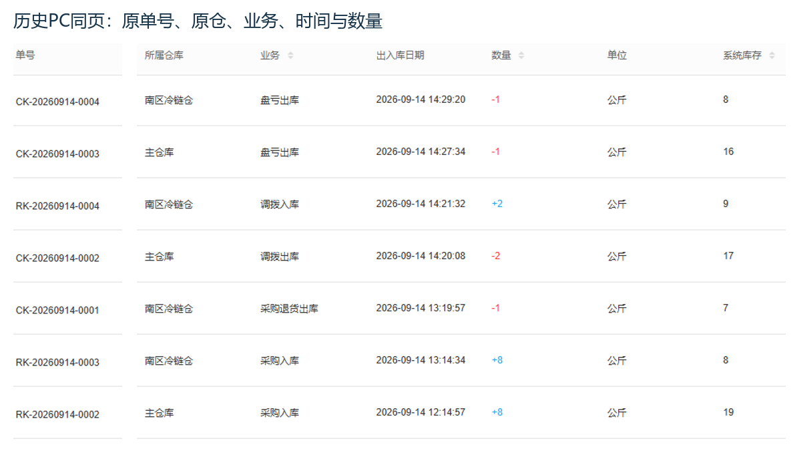Click 主仓库 in row CK-20260914-0002
This screenshot has height=461, width=801.
[x=159, y=257]
